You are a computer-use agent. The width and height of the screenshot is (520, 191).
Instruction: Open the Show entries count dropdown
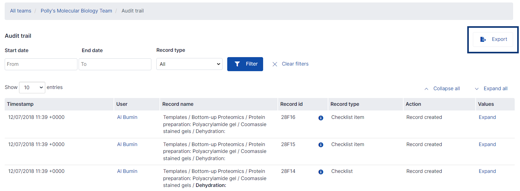[32, 88]
